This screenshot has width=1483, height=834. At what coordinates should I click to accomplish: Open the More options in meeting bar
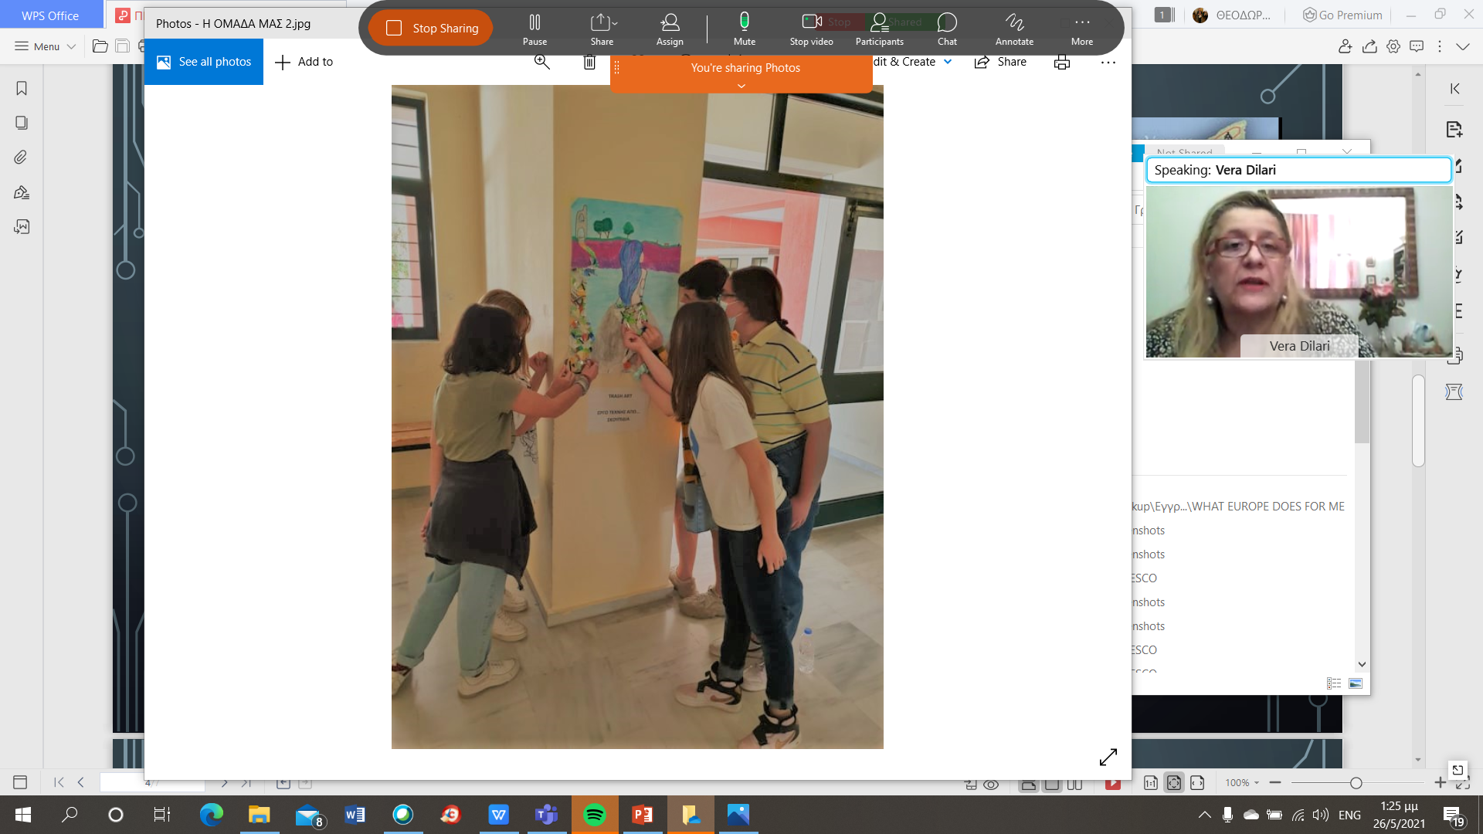(1081, 29)
